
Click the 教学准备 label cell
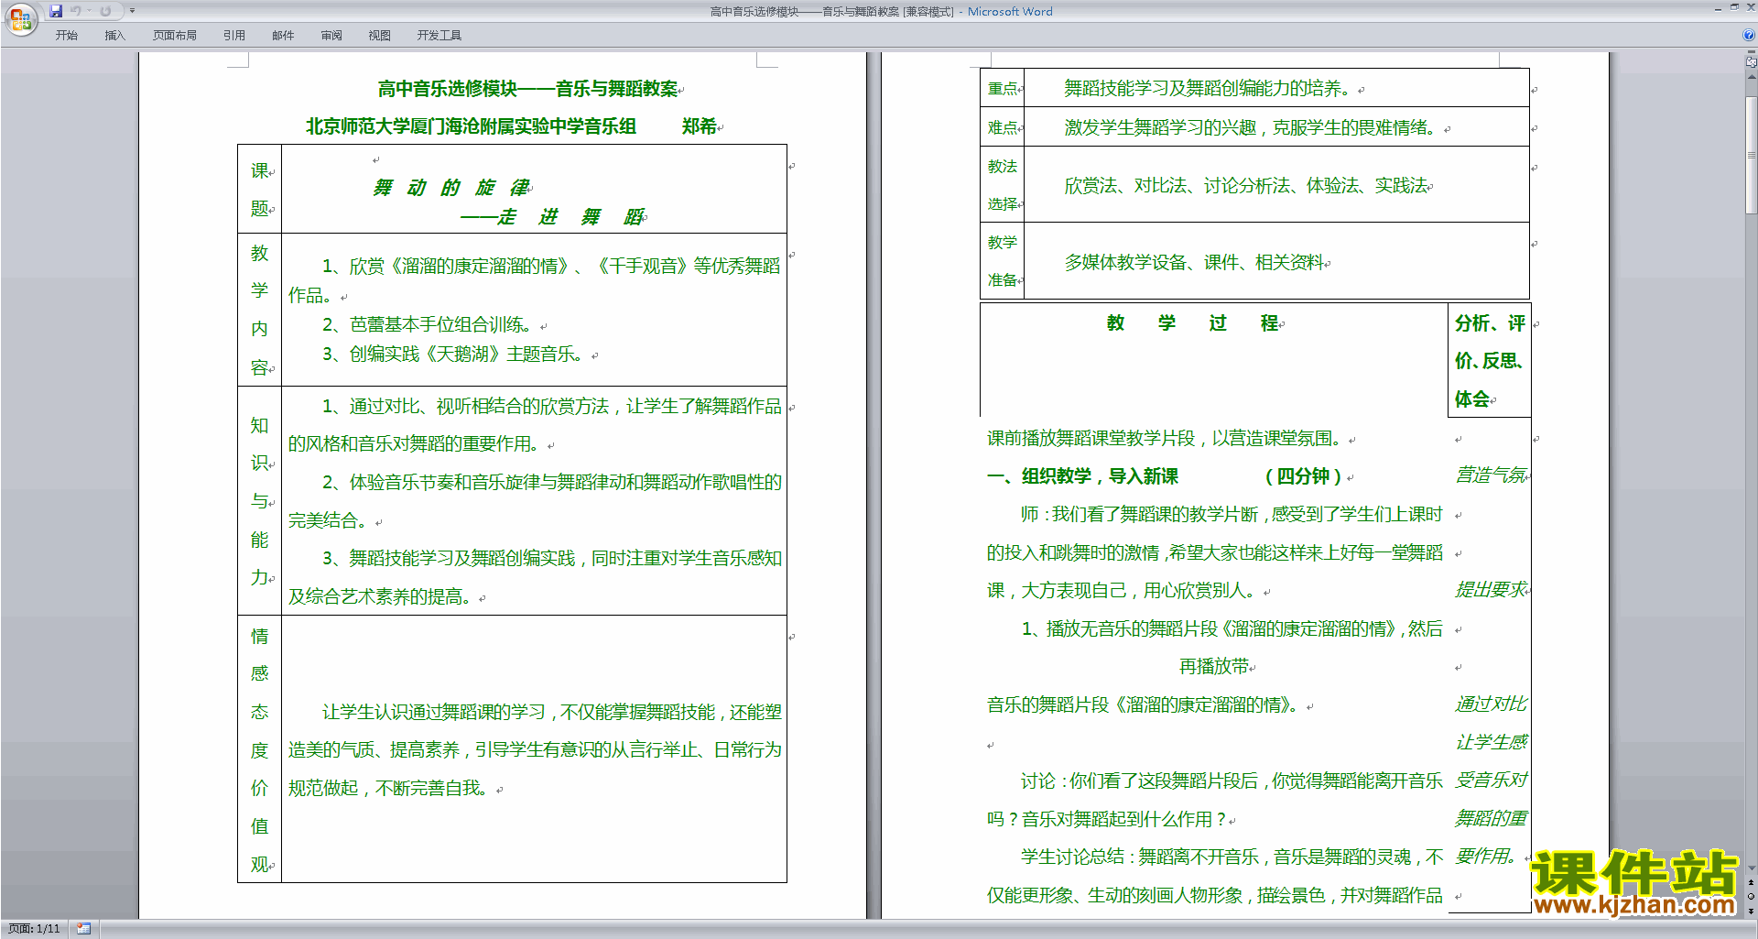[1003, 260]
